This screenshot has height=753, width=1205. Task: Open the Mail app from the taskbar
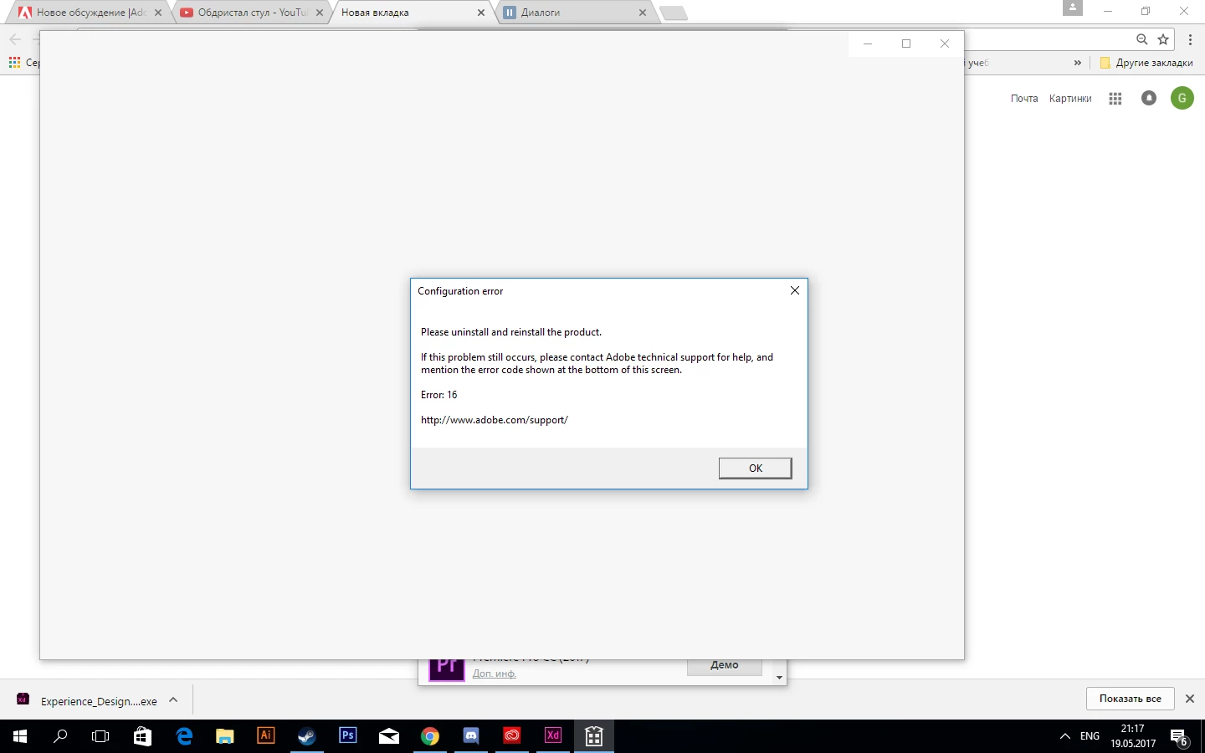389,736
